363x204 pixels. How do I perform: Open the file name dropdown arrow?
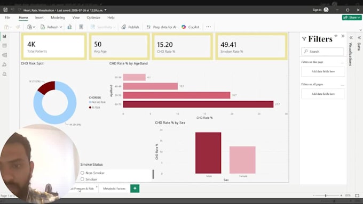click(x=106, y=10)
